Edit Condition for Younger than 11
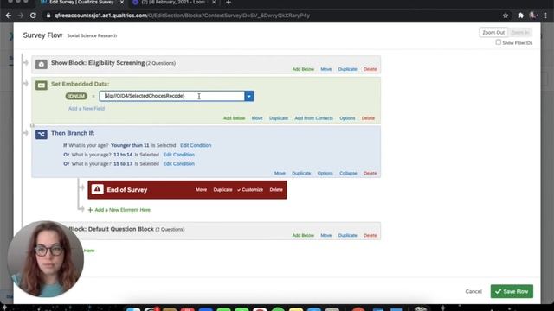The height and width of the screenshot is (311, 554). pyautogui.click(x=196, y=145)
